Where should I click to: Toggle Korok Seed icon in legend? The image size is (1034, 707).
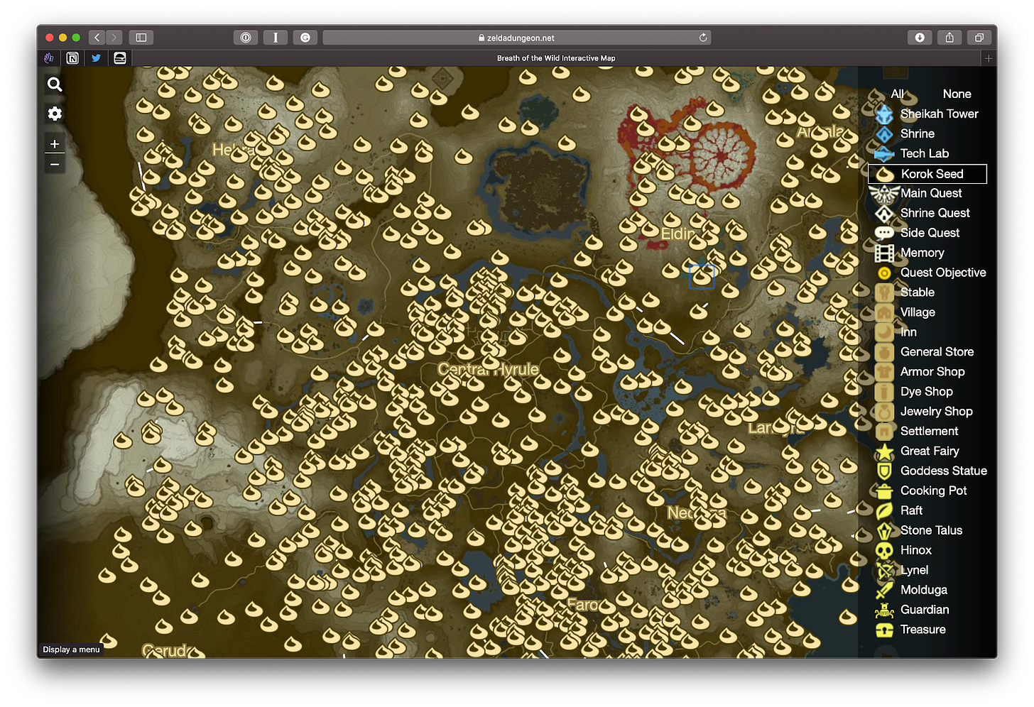(884, 174)
